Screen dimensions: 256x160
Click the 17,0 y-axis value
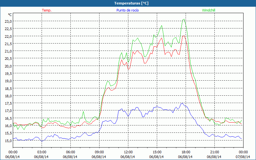(x=8, y=111)
